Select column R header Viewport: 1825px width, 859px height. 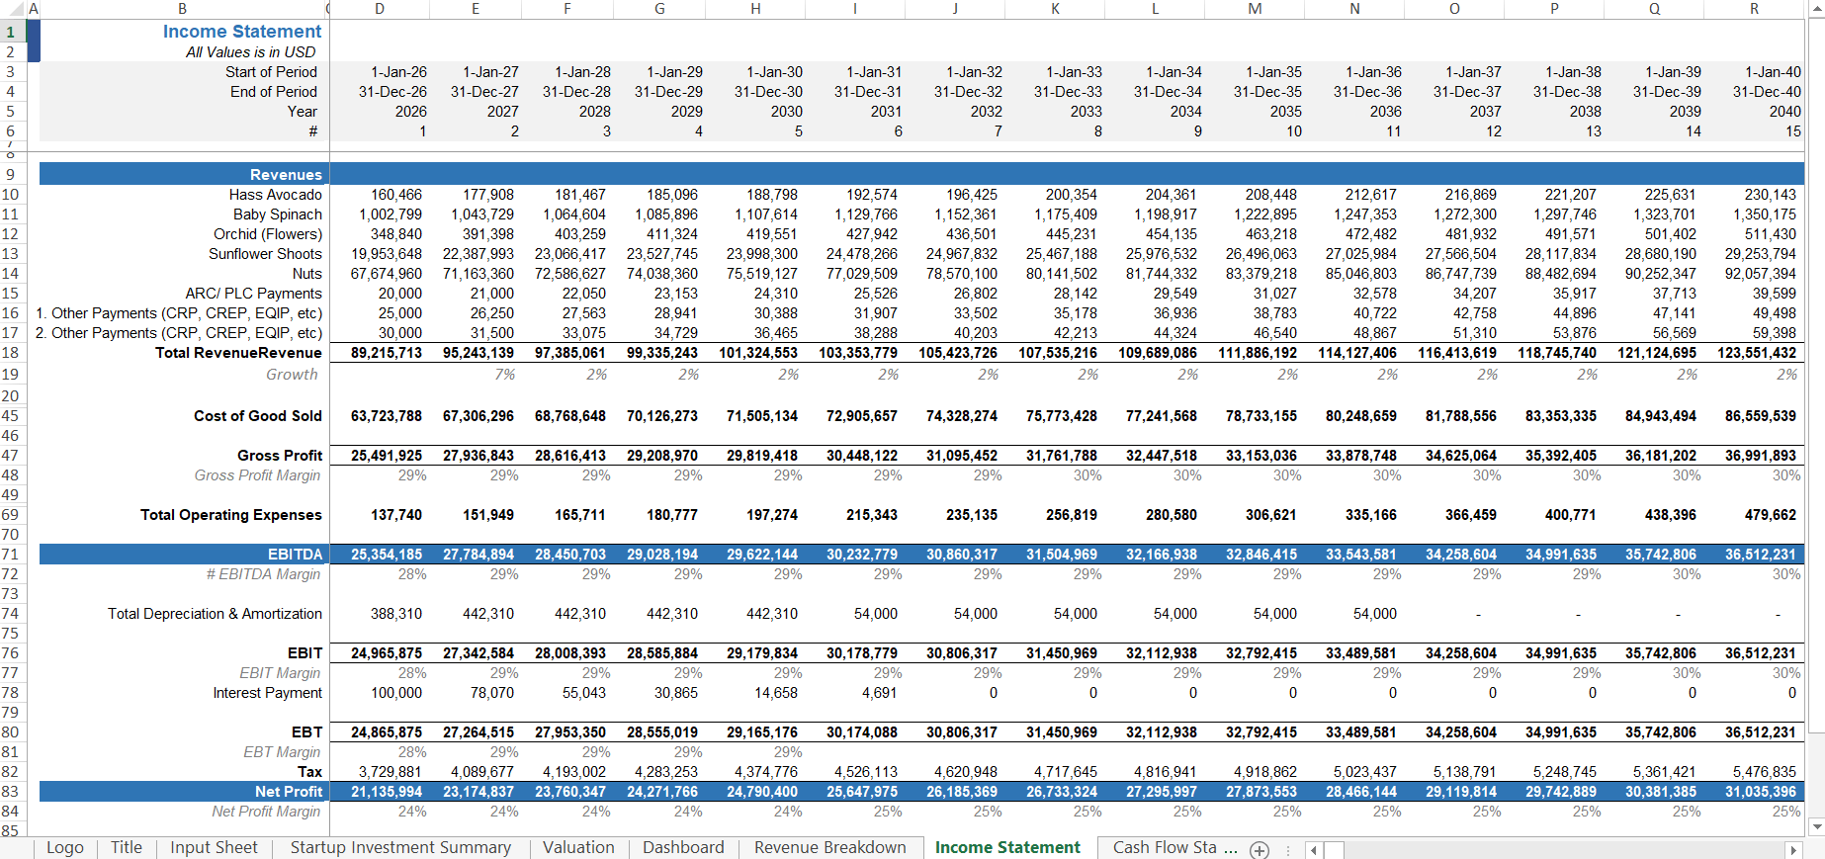(1754, 9)
